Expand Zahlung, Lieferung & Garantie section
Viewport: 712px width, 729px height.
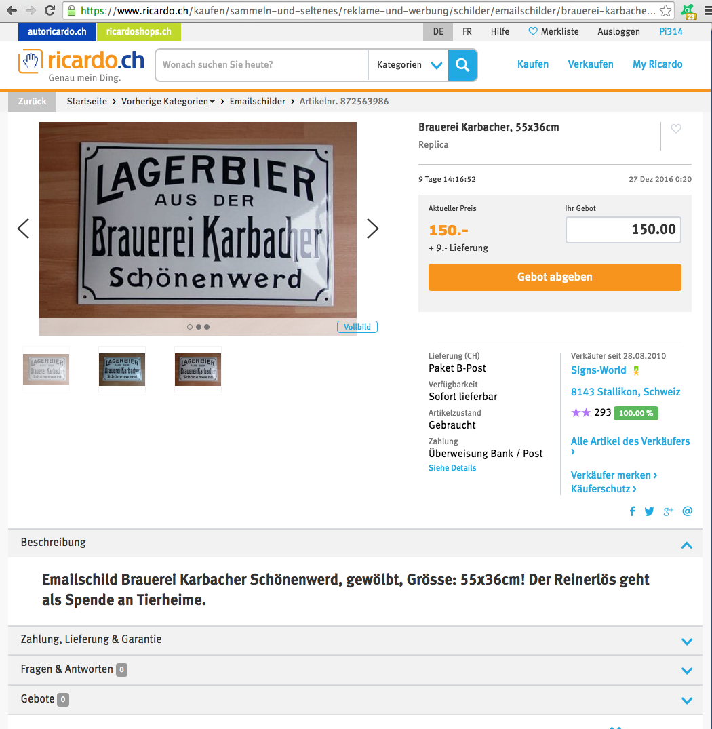355,639
